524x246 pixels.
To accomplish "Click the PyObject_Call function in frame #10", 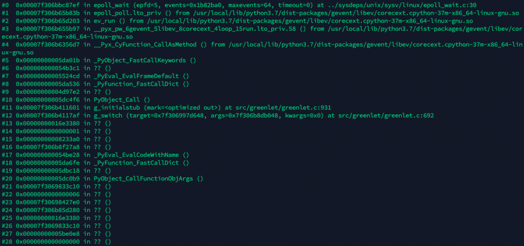I will pyautogui.click(x=117, y=99).
